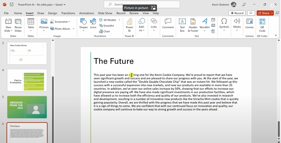Image resolution: width=281 pixels, height=143 pixels.
Task: Insert a QR Code
Action: click(x=262, y=24)
